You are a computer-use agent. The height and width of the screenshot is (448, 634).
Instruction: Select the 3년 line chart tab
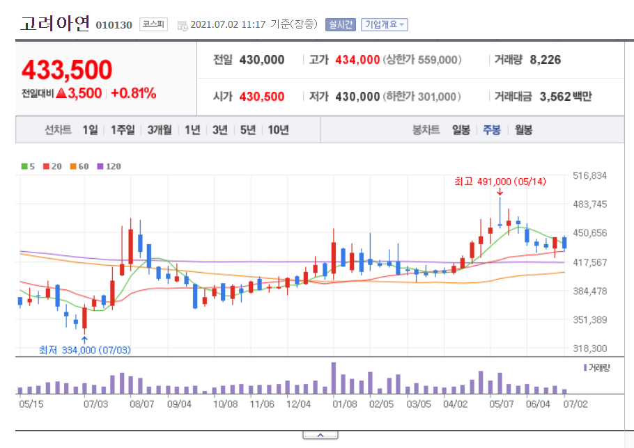coord(220,130)
